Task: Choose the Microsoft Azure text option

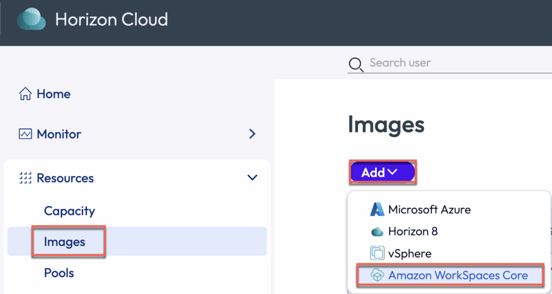Action: [429, 209]
